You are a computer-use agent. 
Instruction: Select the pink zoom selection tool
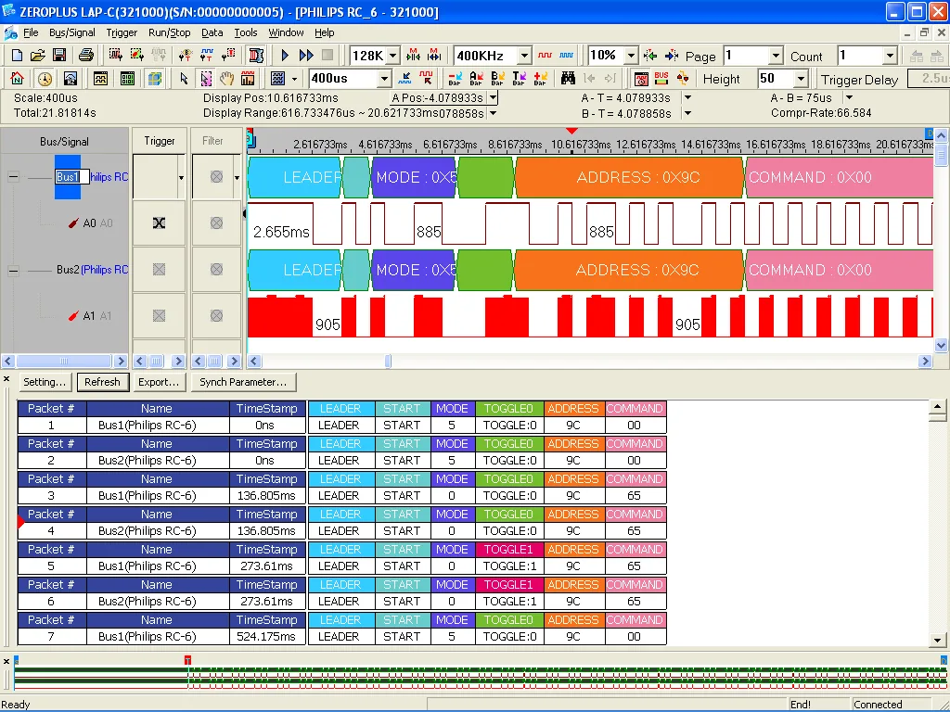click(x=206, y=78)
